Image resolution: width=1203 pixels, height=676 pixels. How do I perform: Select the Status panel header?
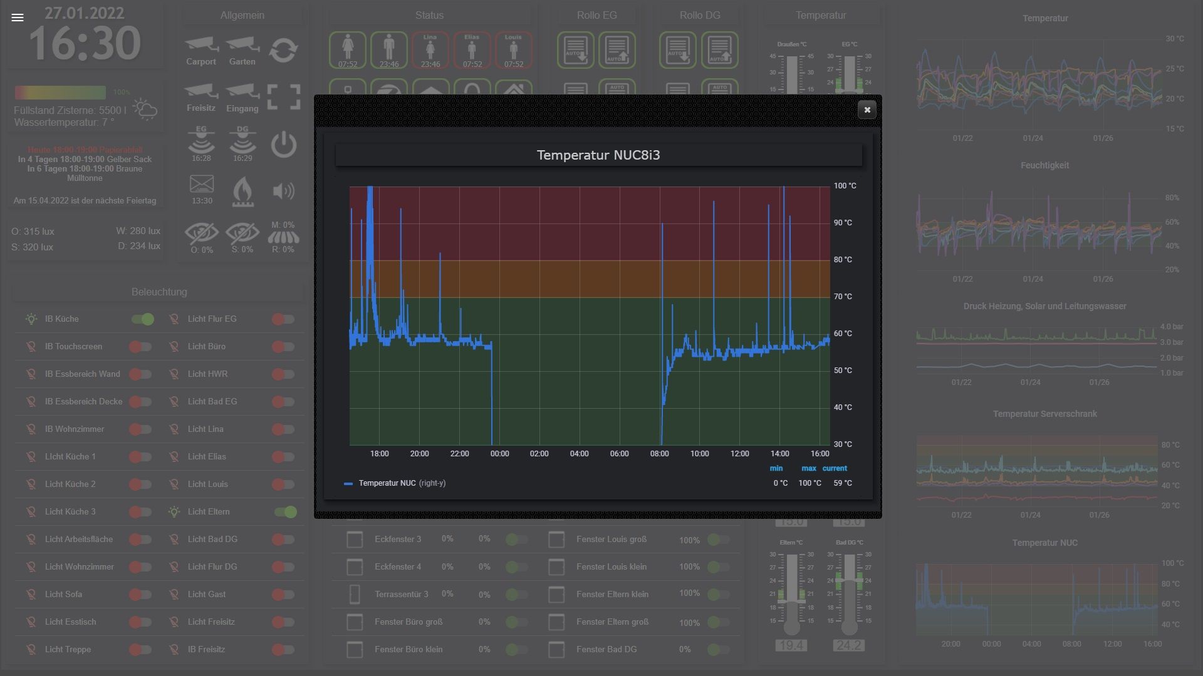click(429, 15)
